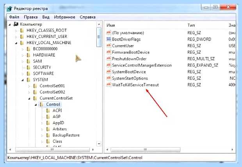Click the values pane horizontal scrollbar thumb
The image size is (242, 167).
pos(145,149)
